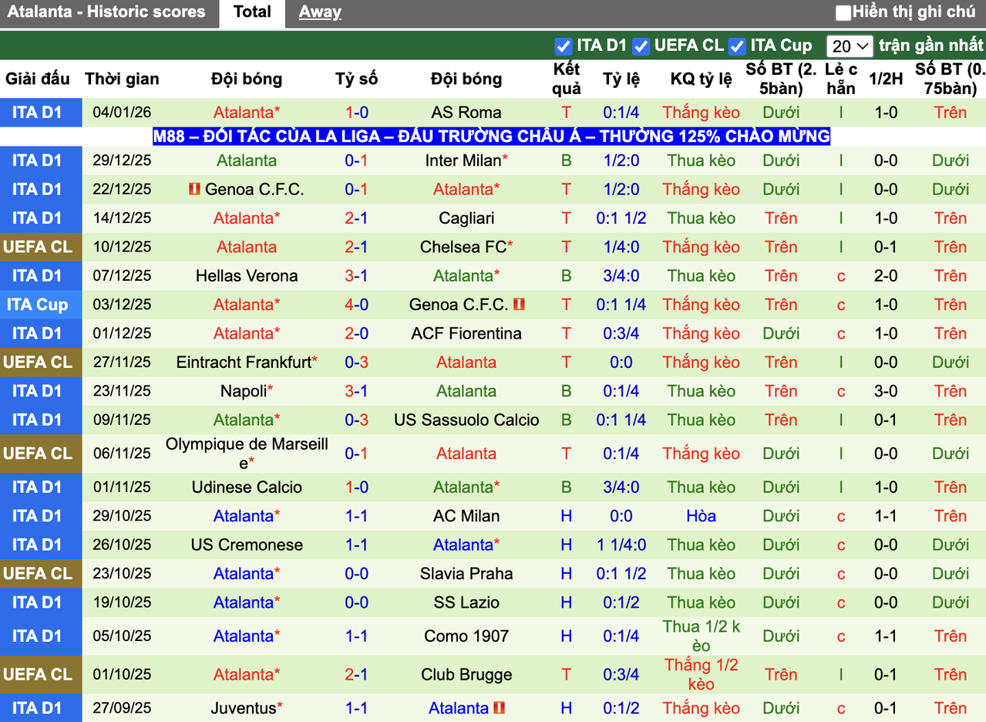This screenshot has height=722, width=986.
Task: Open Olympique de Marseille team link
Action: click(247, 454)
